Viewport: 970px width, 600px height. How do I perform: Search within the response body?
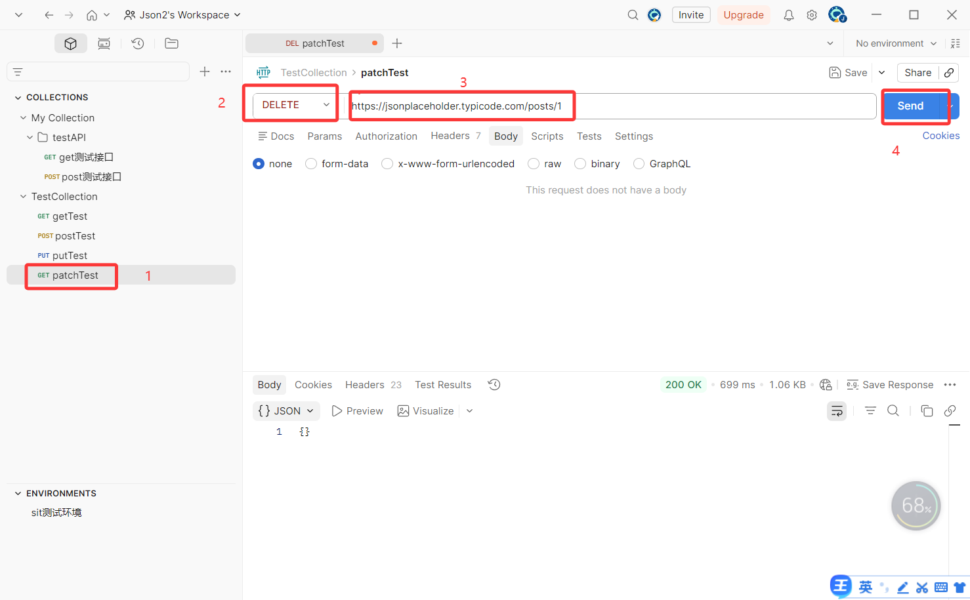[893, 410]
